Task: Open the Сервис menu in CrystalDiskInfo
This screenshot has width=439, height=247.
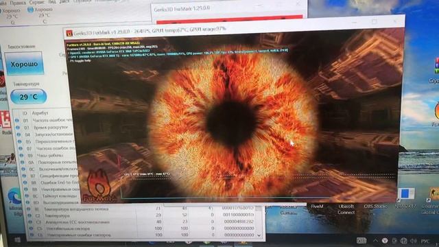Action: (36, 2)
